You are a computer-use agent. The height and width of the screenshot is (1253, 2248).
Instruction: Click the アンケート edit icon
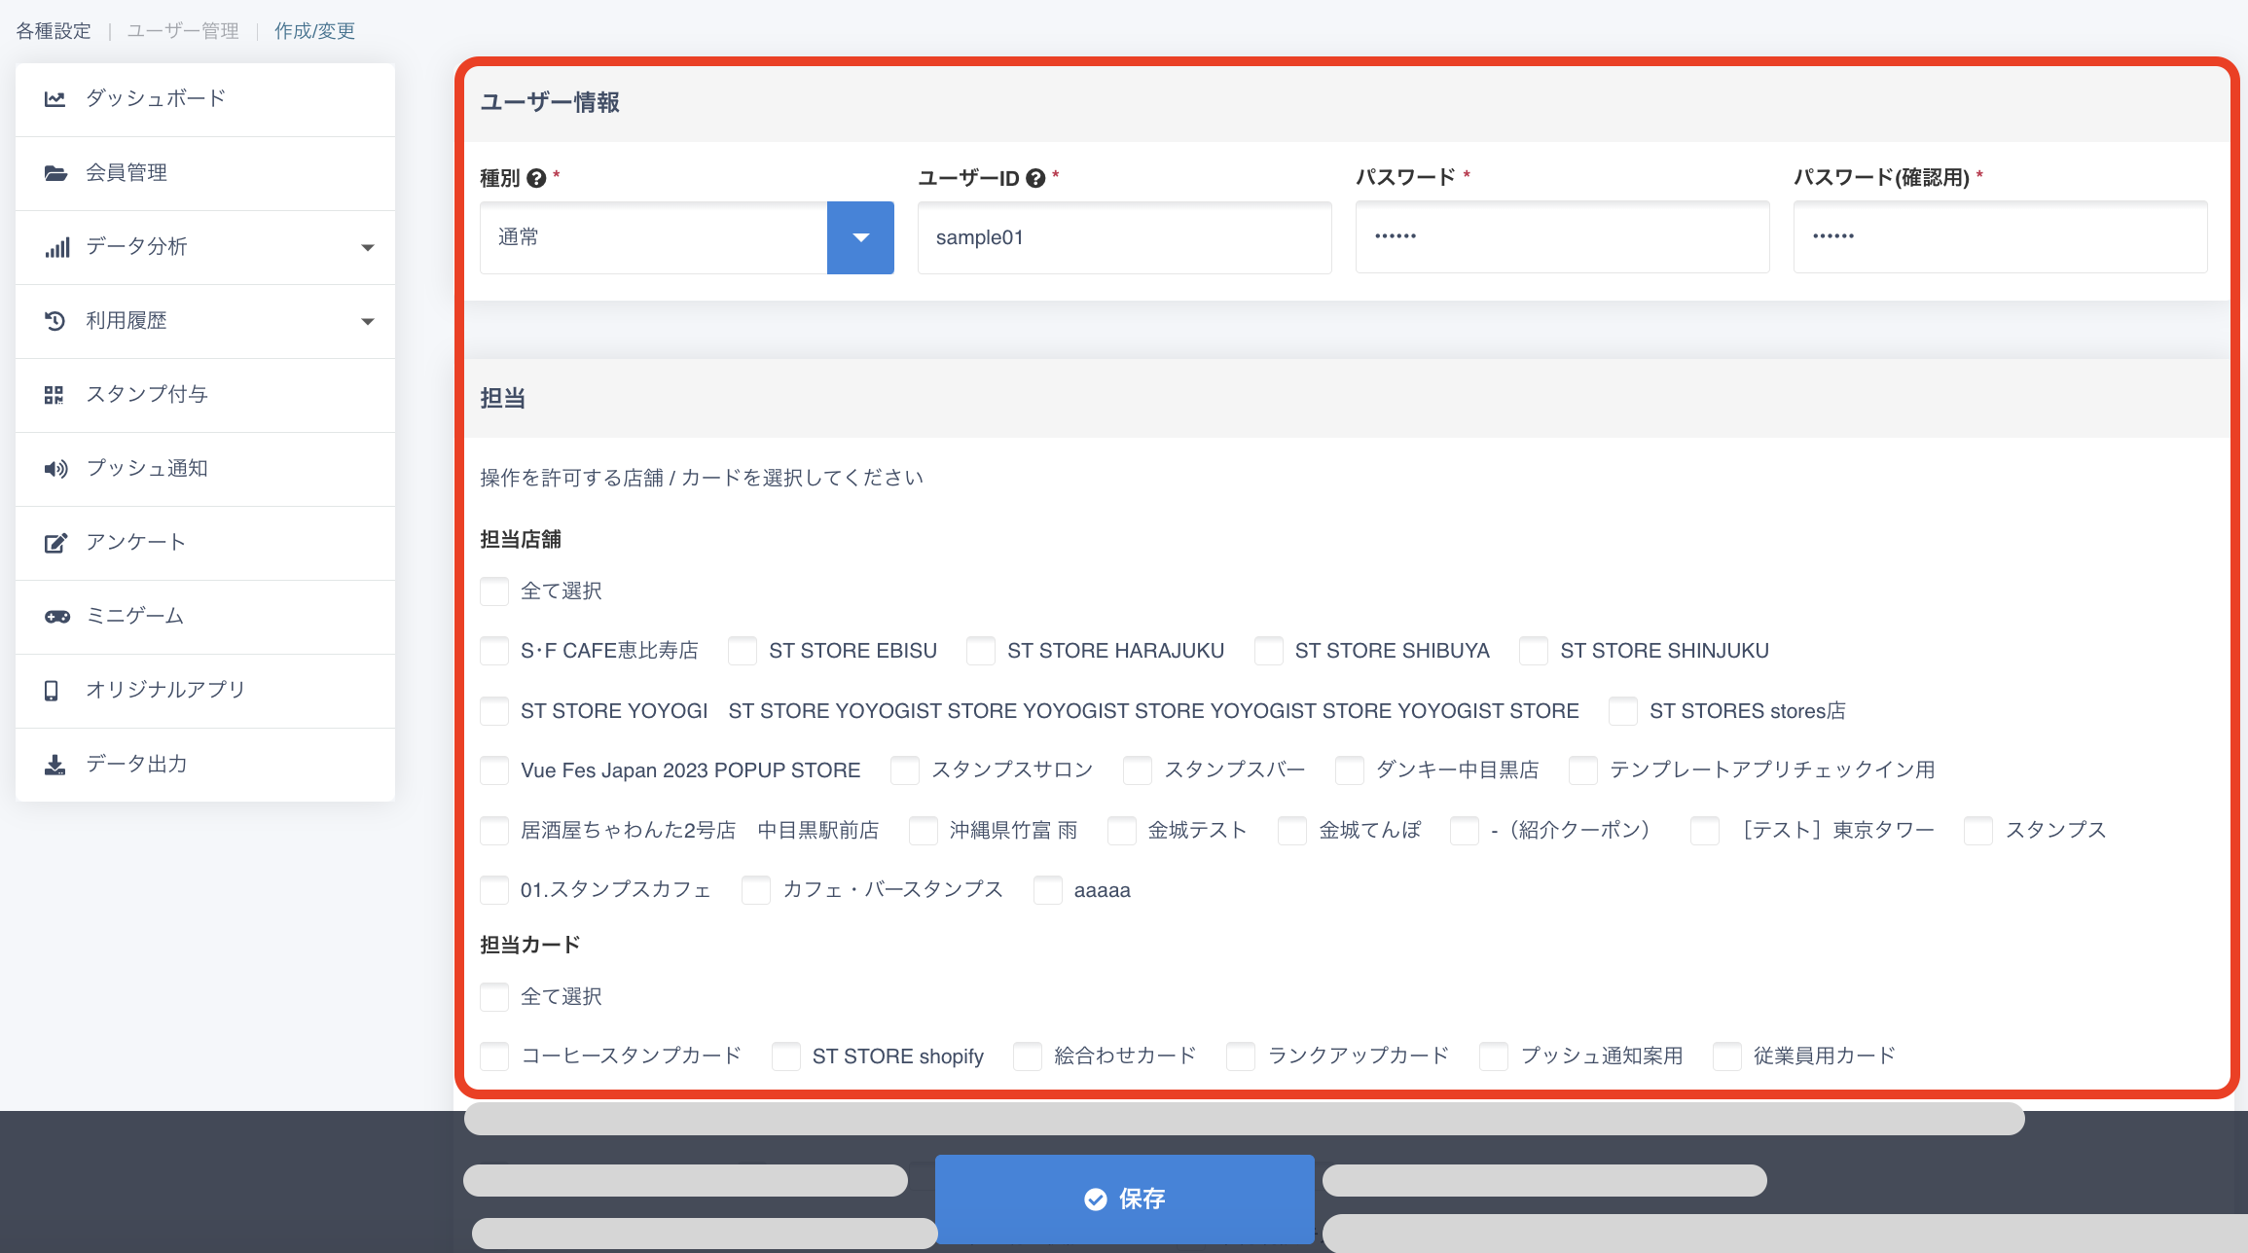coord(55,543)
